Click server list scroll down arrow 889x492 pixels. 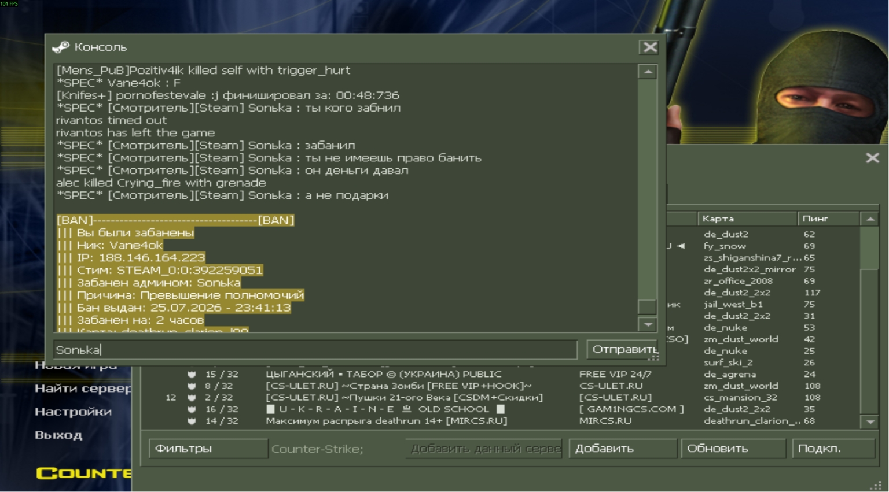click(870, 422)
